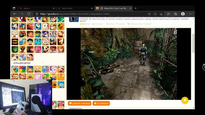Open the Trolls Poppy games icon
This screenshot has height=115, width=205.
click(38, 50)
